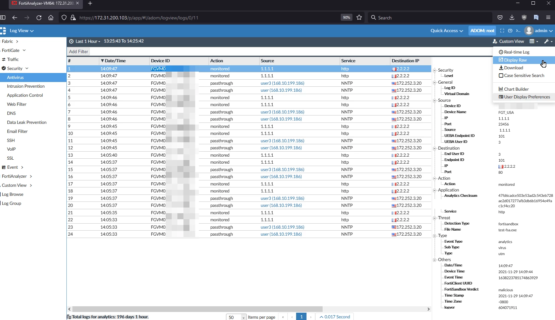Click Add Filter button
The width and height of the screenshot is (555, 320).
[78, 52]
